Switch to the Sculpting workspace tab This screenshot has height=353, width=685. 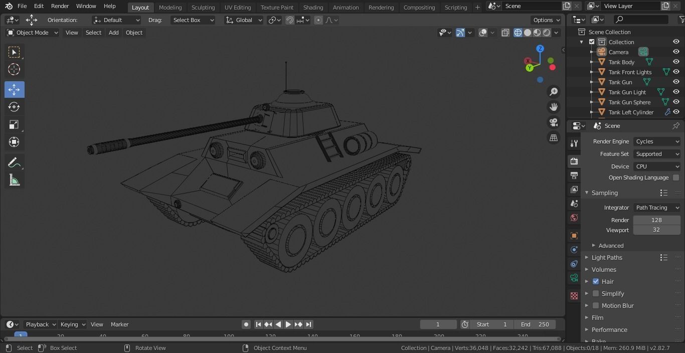(x=203, y=8)
